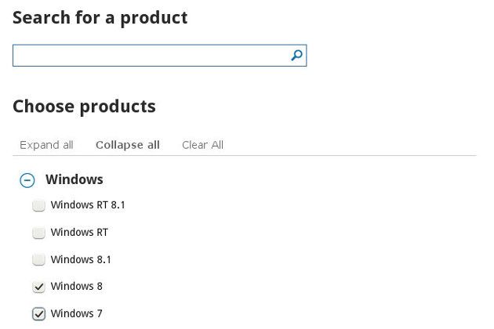Click the magnifier search icon
The image size is (494, 329).
(x=296, y=56)
